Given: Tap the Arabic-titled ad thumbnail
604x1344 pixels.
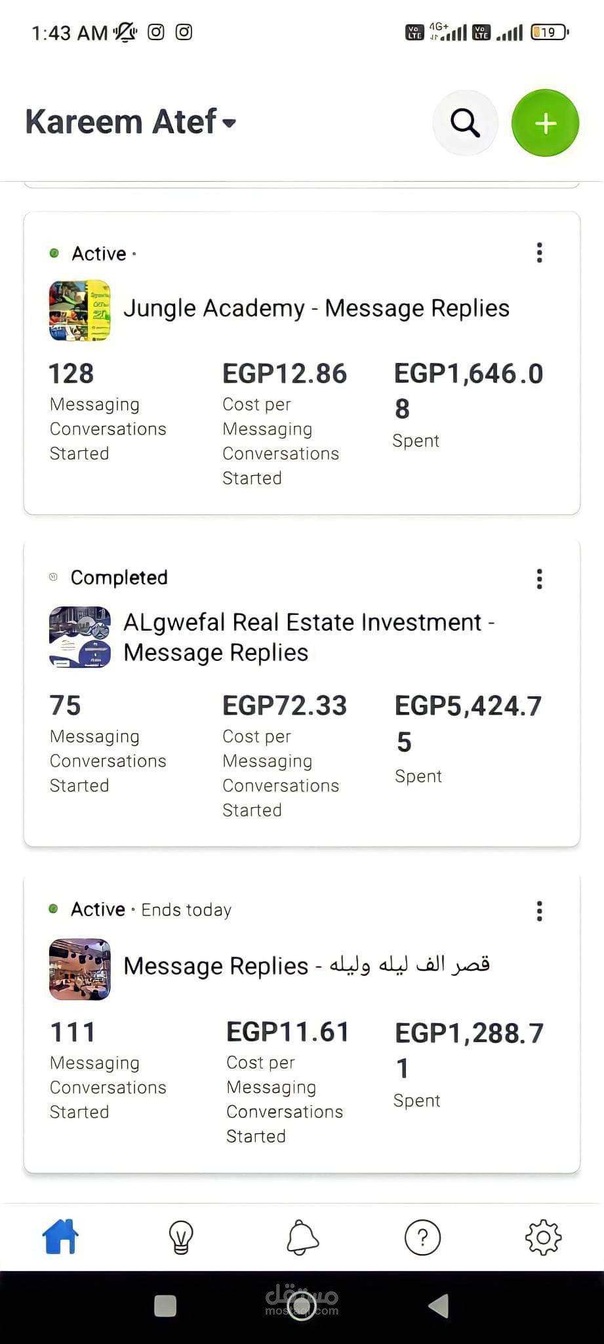Looking at the screenshot, I should pyautogui.click(x=80, y=969).
